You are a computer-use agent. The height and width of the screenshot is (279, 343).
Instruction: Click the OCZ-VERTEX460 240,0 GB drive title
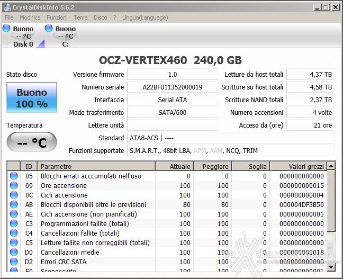click(x=170, y=60)
